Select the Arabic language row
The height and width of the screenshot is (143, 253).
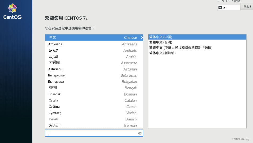[94, 57]
